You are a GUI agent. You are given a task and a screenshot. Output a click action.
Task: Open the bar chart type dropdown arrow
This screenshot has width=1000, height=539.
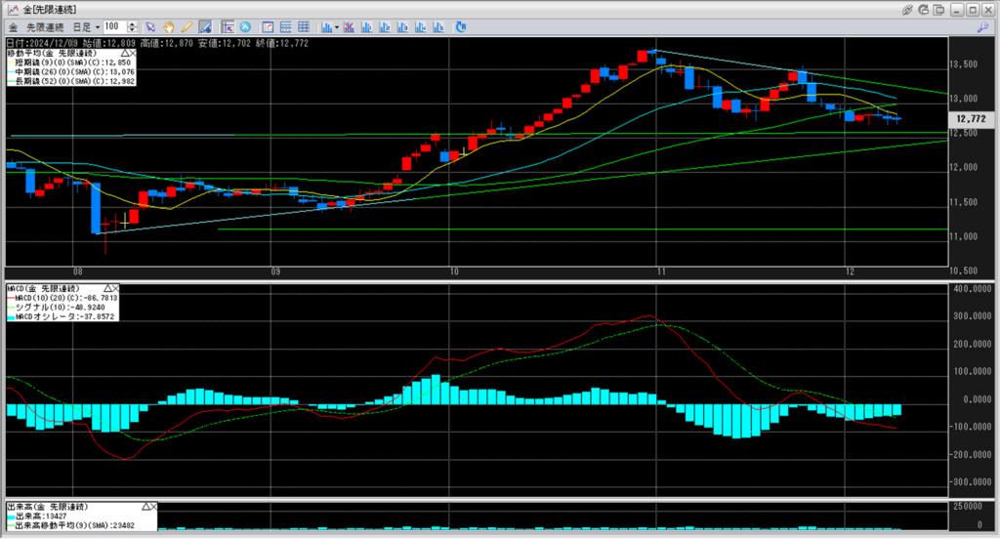tap(337, 26)
